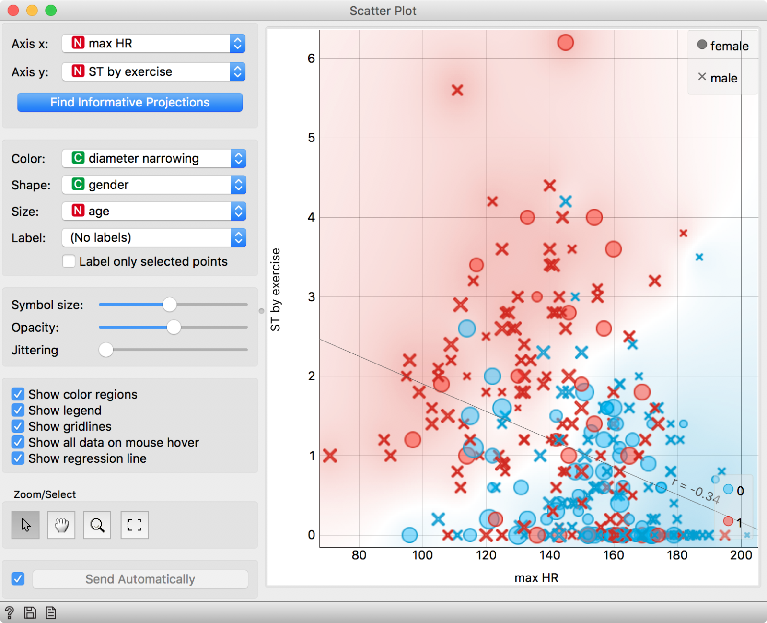Disable Show color regions checkbox
The image size is (767, 623).
click(18, 394)
